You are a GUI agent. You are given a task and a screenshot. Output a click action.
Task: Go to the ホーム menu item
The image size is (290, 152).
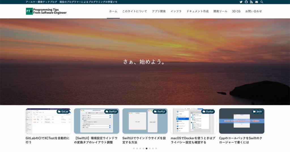pyautogui.click(x=113, y=11)
